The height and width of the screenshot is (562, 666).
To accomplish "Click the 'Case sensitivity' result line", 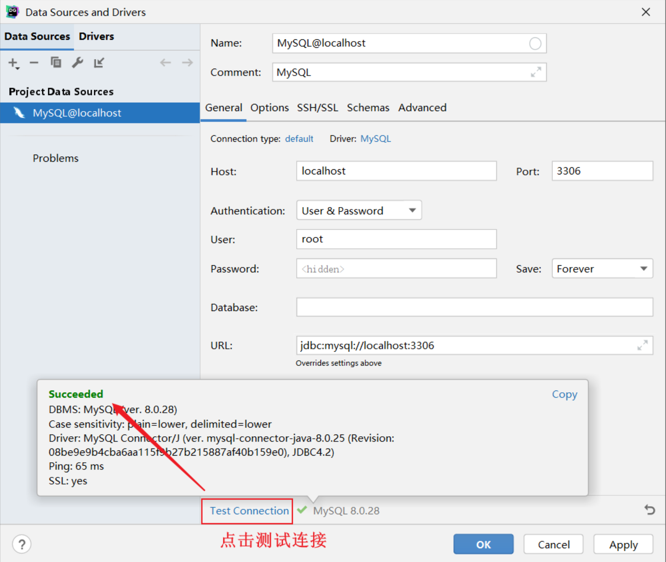I will point(160,424).
